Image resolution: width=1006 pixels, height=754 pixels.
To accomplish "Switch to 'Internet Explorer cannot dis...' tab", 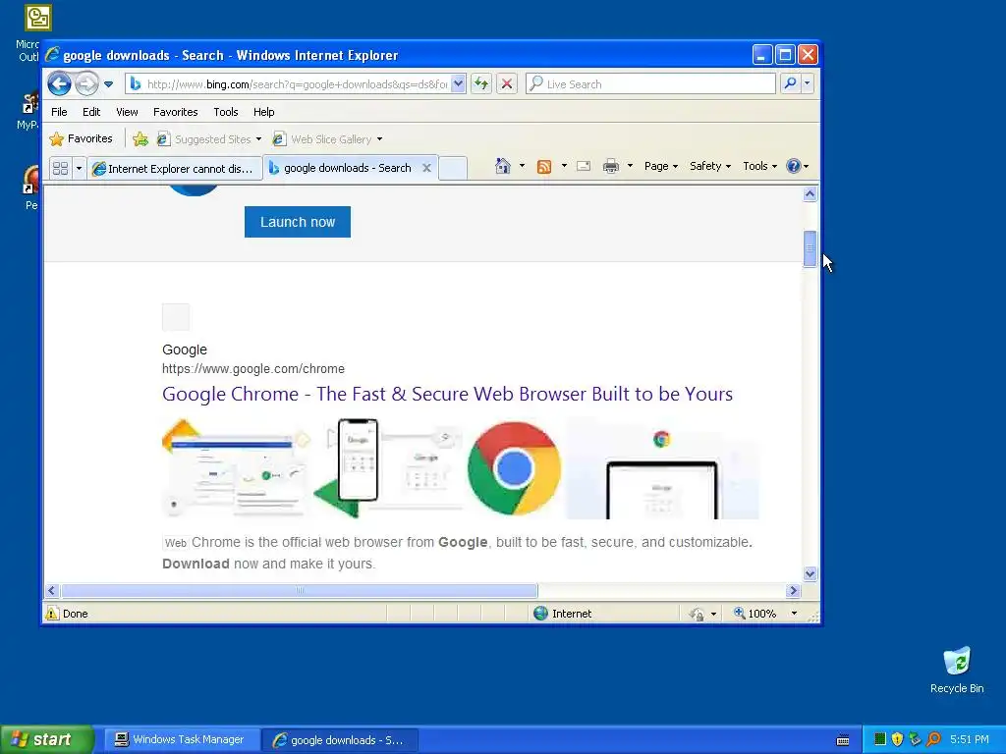I will [175, 168].
